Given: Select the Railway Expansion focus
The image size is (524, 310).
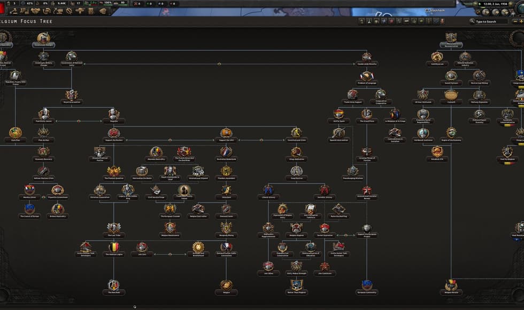Looking at the screenshot, I should [479, 97].
